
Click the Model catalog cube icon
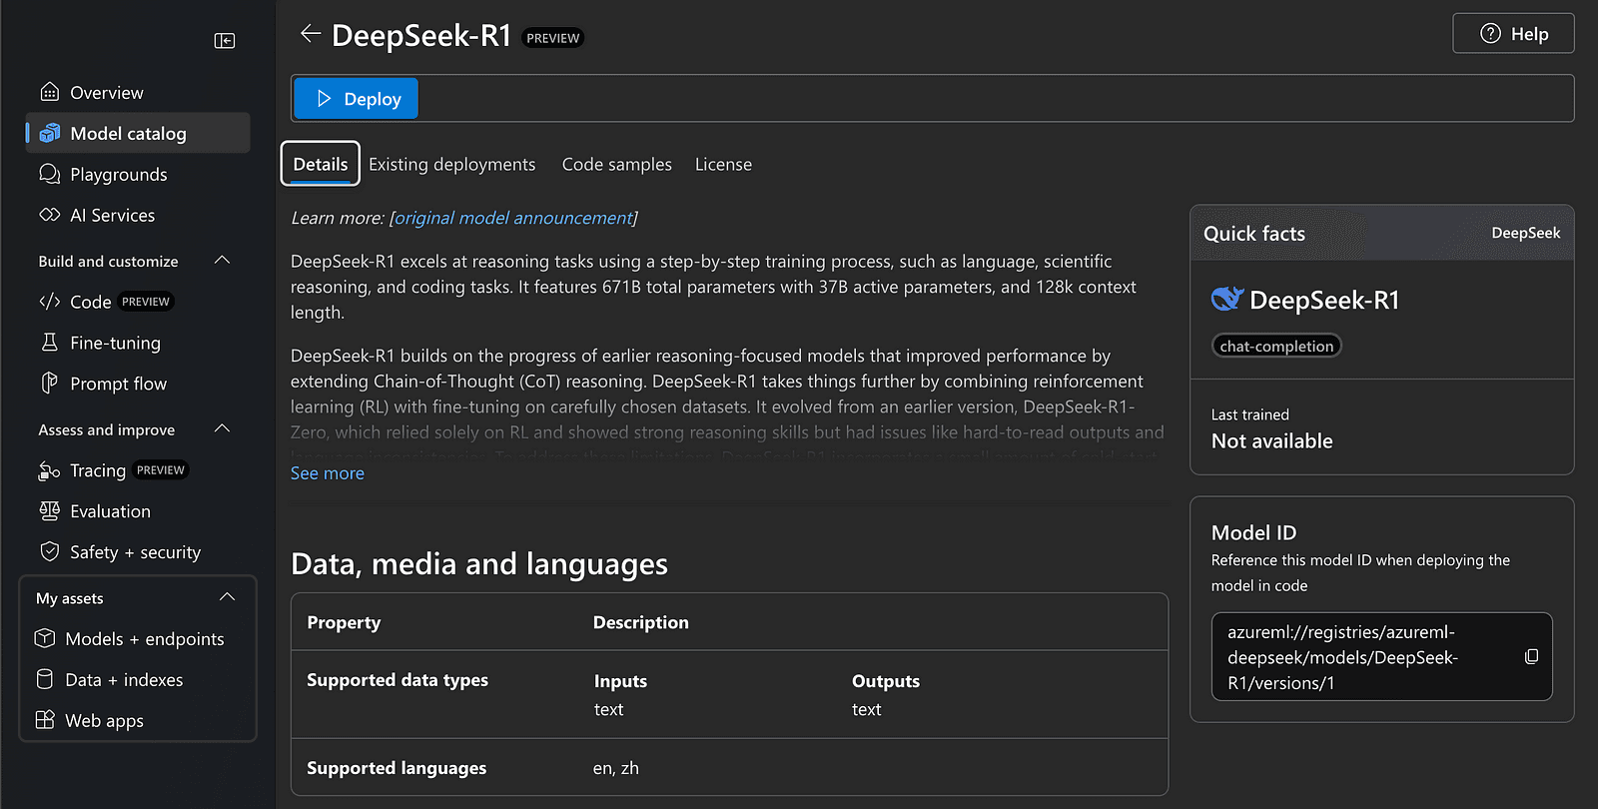(x=50, y=133)
